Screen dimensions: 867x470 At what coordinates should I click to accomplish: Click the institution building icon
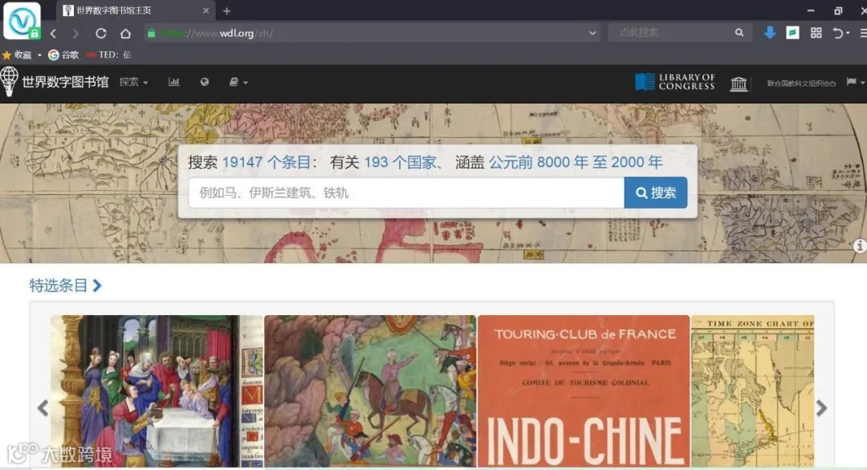click(x=739, y=83)
